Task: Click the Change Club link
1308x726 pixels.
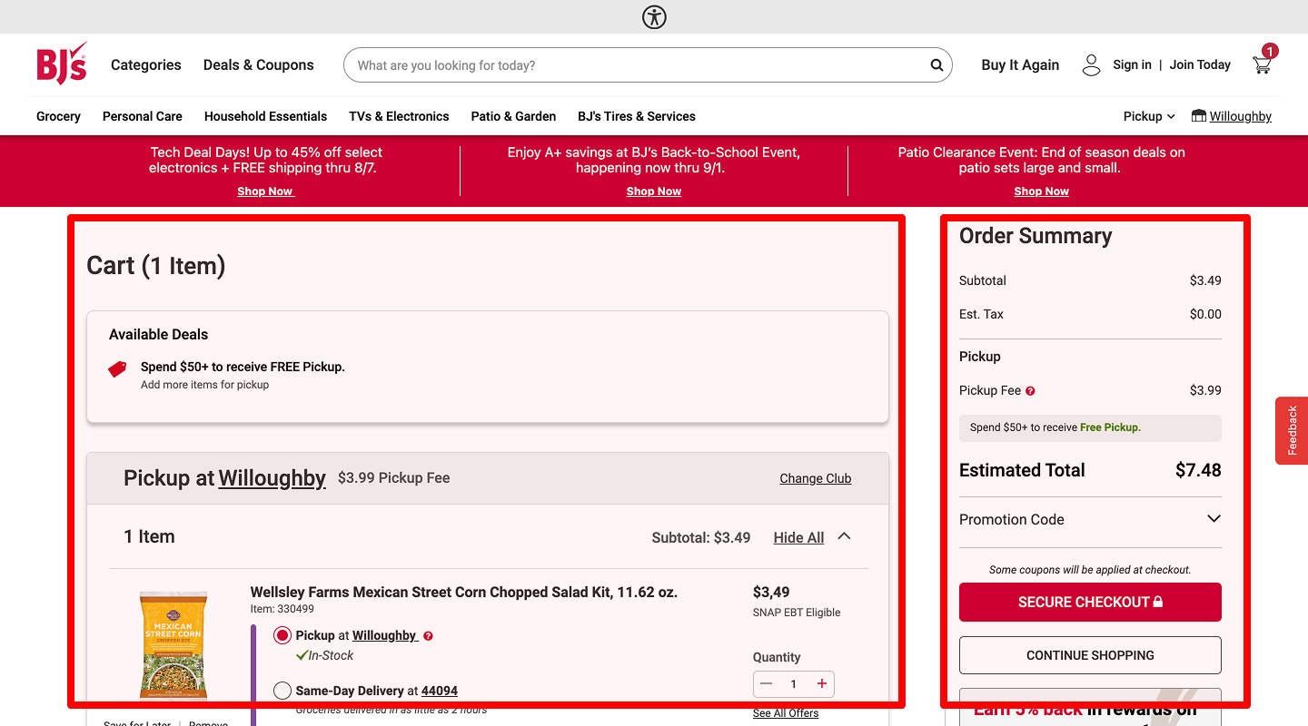Action: pos(815,478)
